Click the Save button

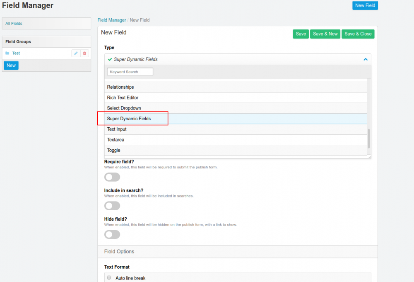tap(301, 34)
